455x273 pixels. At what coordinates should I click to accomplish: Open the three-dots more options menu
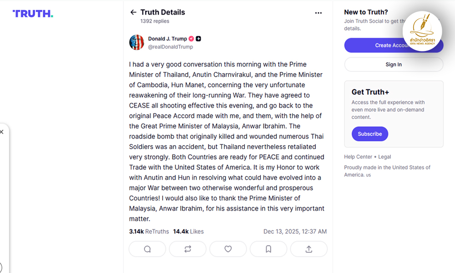pyautogui.click(x=318, y=13)
